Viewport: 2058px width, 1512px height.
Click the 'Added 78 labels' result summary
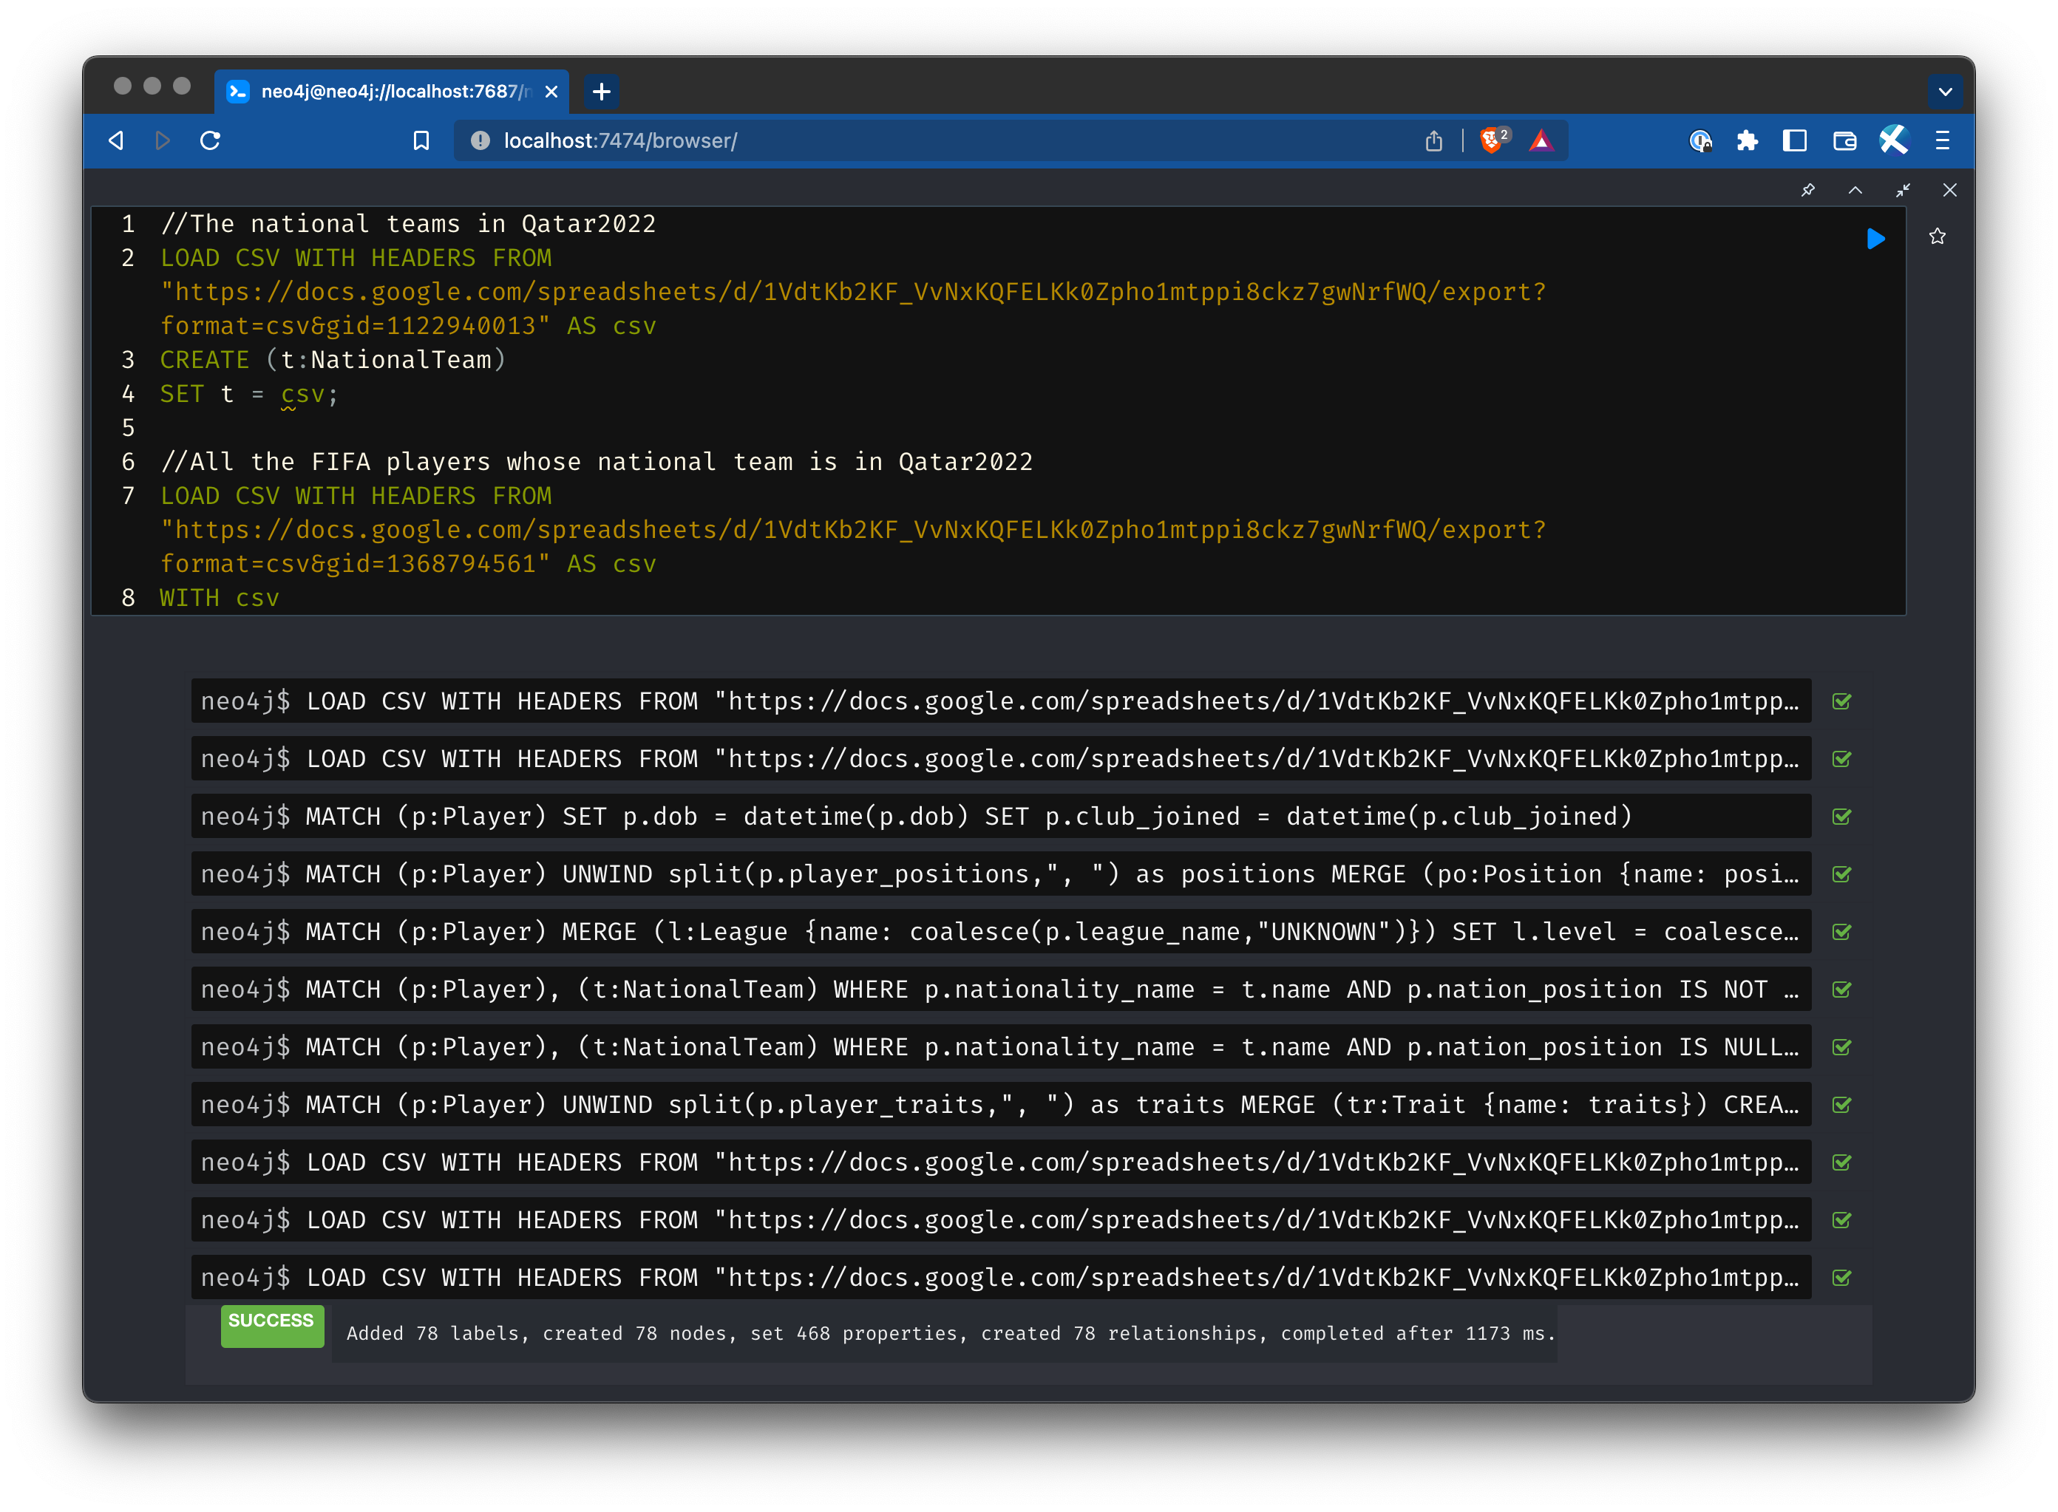point(950,1335)
